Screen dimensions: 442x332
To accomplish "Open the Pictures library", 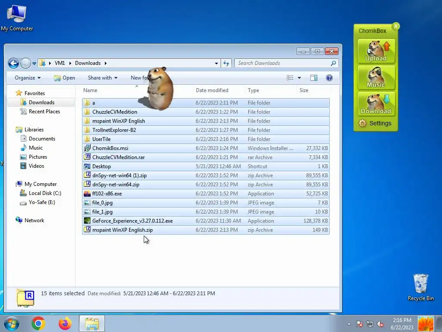I will pyautogui.click(x=38, y=156).
